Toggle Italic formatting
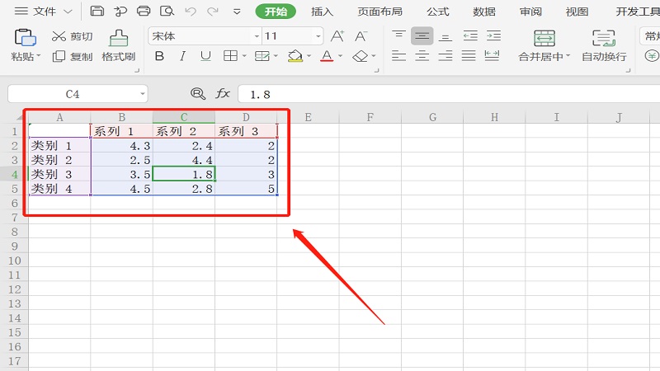The image size is (660, 371). point(183,56)
